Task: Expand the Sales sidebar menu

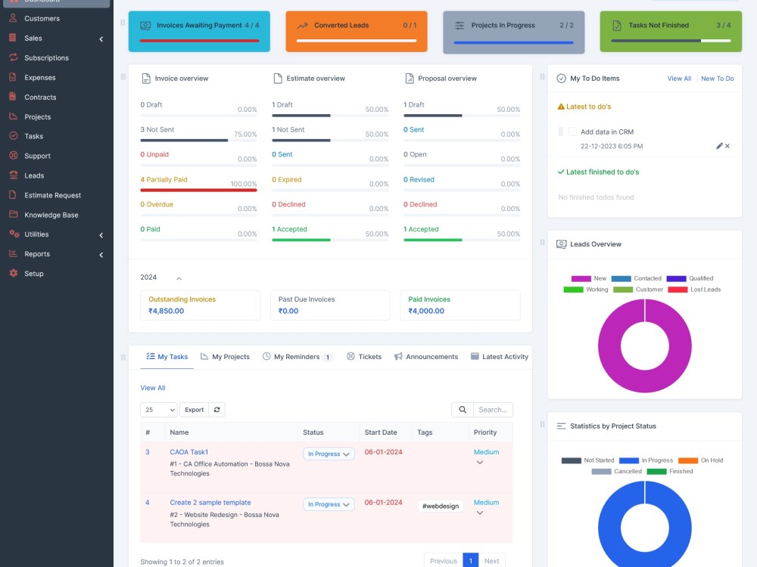Action: click(101, 39)
